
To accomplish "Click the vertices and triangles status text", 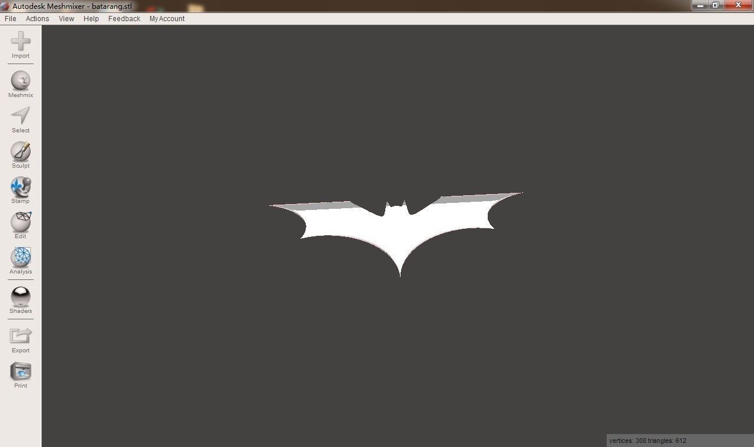I will point(647,441).
